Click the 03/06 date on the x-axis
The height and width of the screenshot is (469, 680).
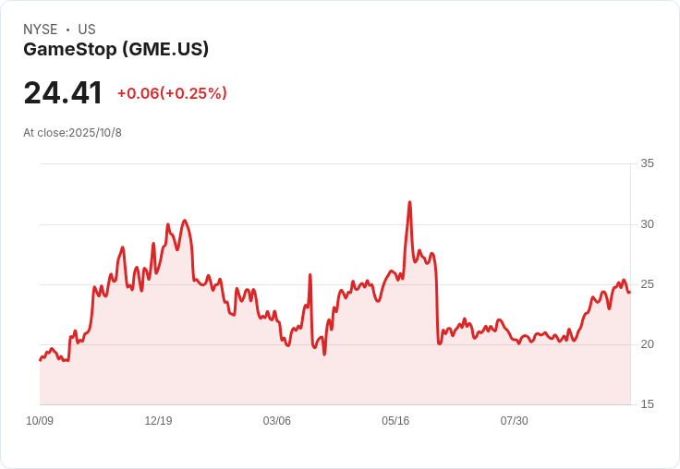pos(276,421)
